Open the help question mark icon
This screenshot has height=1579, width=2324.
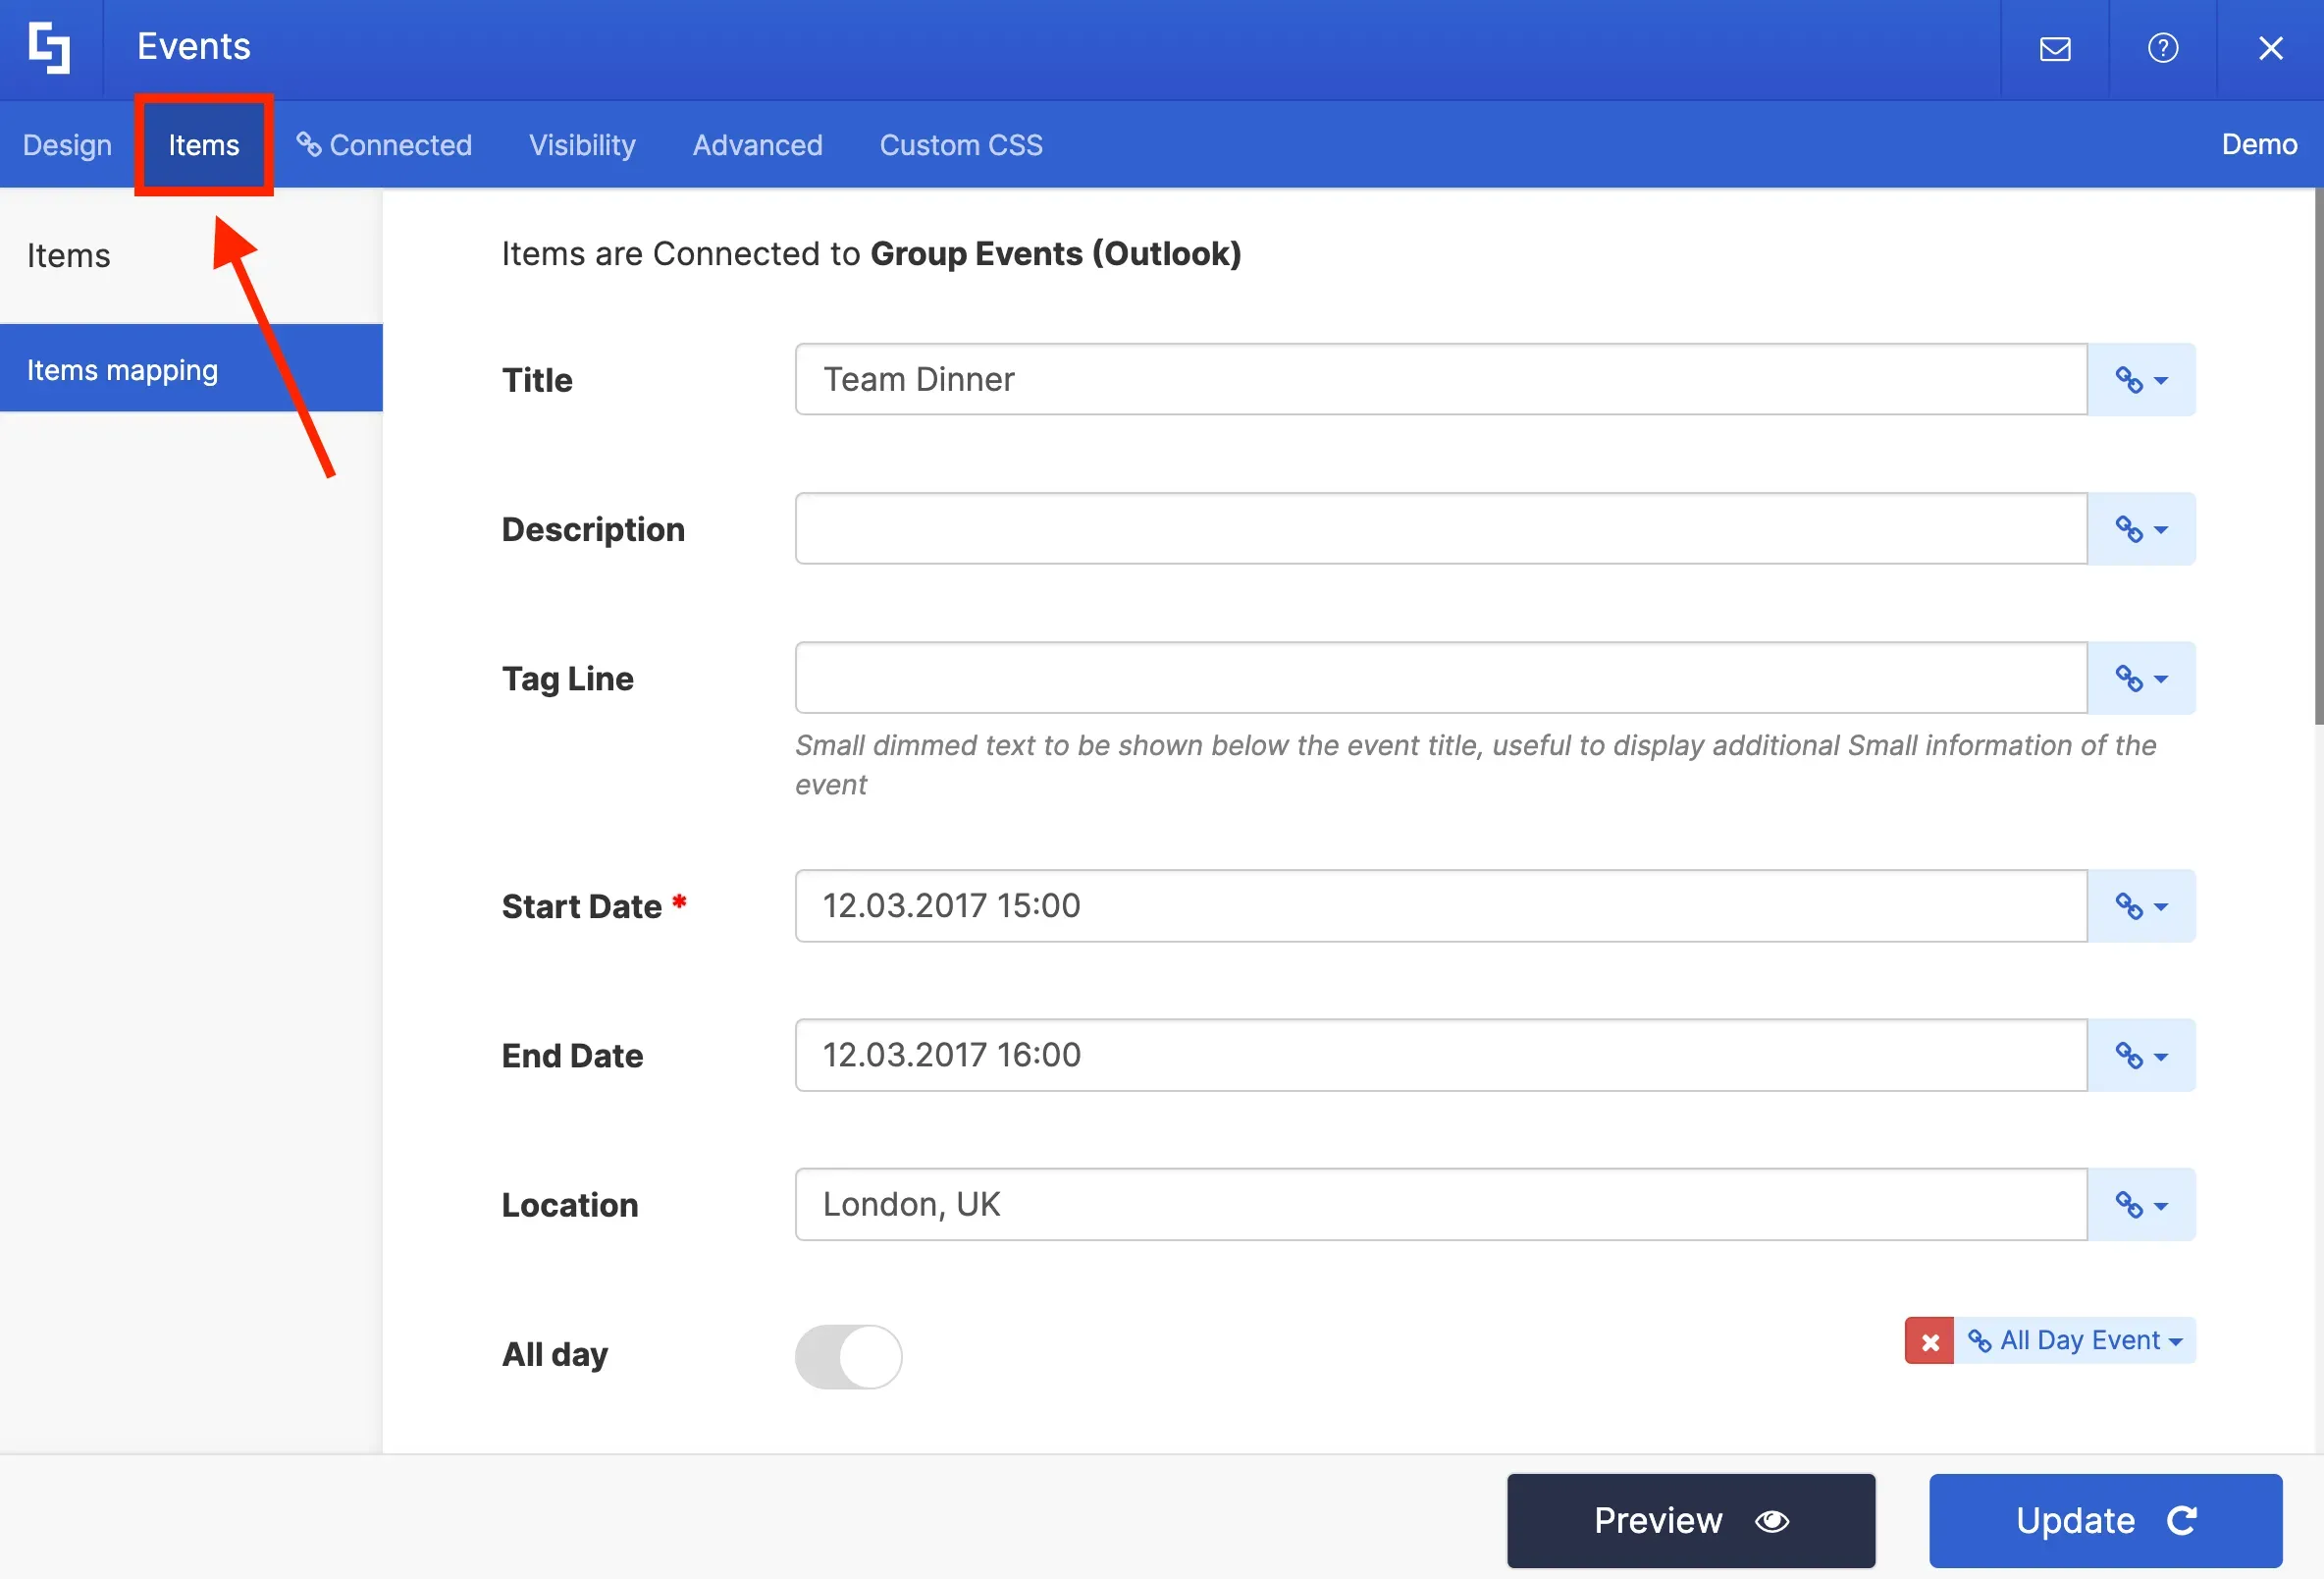pos(2162,48)
